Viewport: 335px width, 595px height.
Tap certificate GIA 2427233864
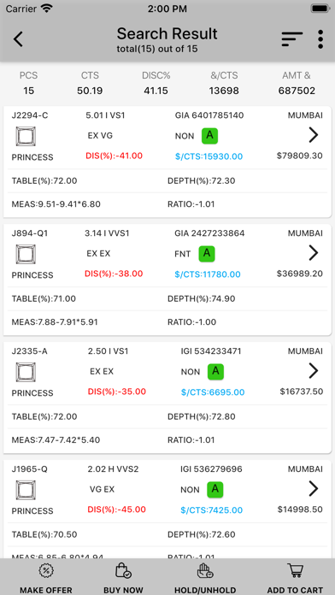tap(209, 233)
